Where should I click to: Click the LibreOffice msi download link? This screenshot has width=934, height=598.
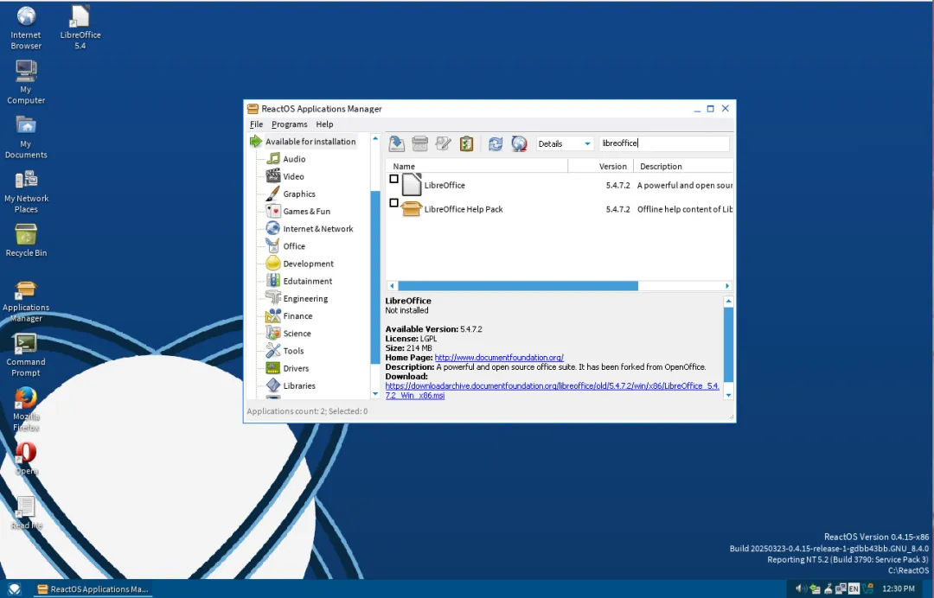tap(552, 391)
